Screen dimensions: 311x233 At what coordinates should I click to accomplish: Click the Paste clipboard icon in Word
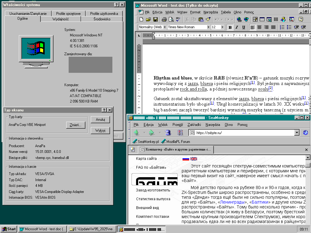(x=201, y=19)
